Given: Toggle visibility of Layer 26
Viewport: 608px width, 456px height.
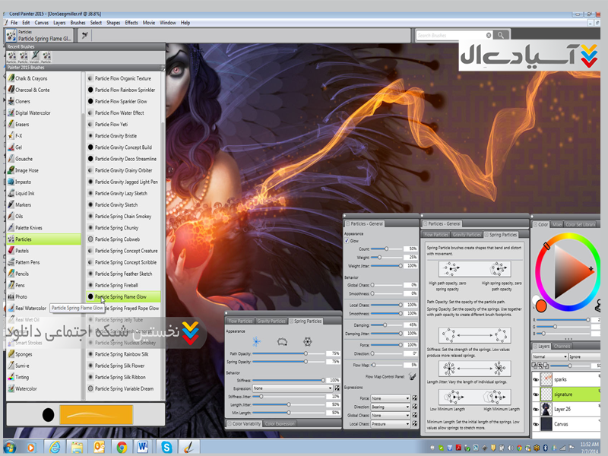Looking at the screenshot, I should point(536,409).
